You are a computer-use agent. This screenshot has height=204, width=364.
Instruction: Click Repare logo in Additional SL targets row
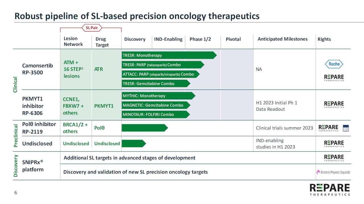[334, 158]
